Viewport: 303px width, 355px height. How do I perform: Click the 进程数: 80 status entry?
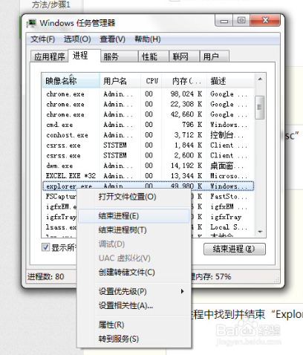[46, 276]
